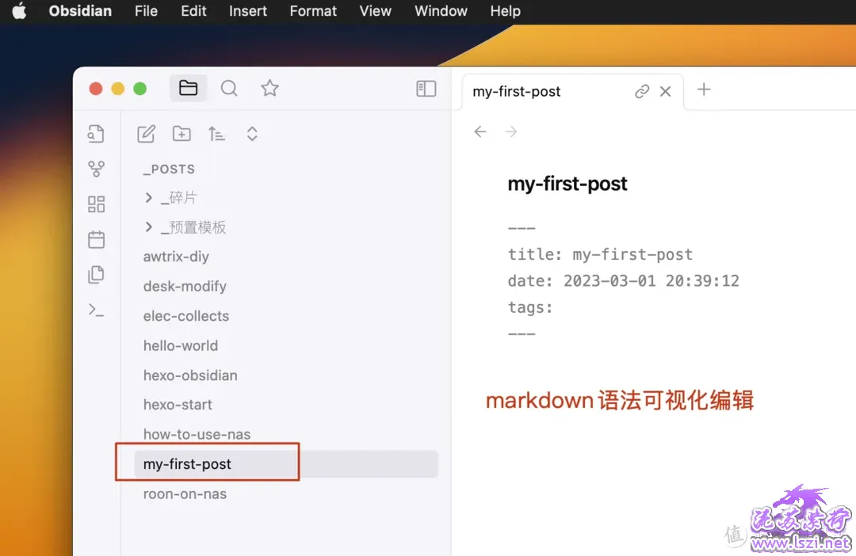Open the hexo-obsidian note

[x=190, y=375]
